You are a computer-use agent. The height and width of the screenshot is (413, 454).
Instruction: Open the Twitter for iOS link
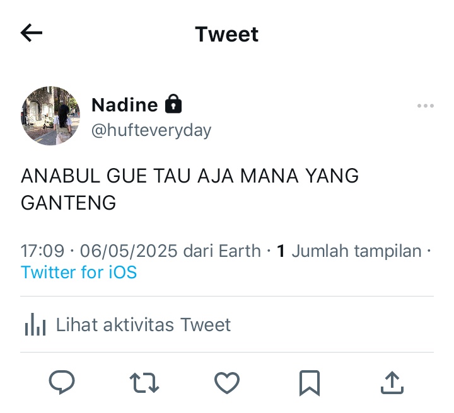[x=79, y=272]
